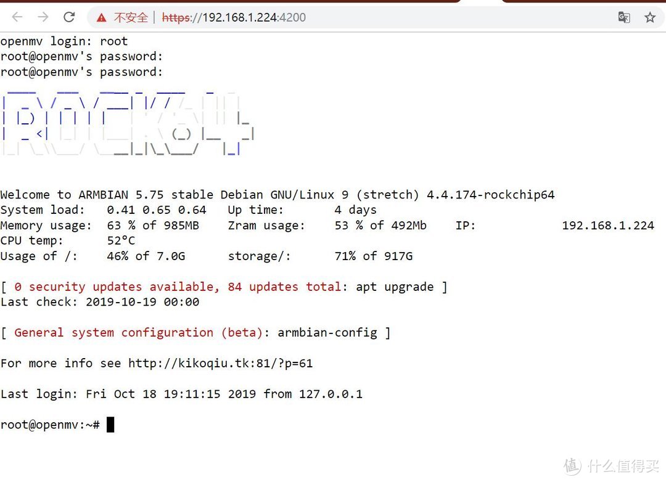Click the 'Memory usage:' label
This screenshot has width=666, height=482.
click(46, 226)
